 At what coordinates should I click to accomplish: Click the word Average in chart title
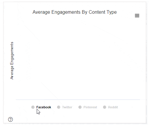41,12
